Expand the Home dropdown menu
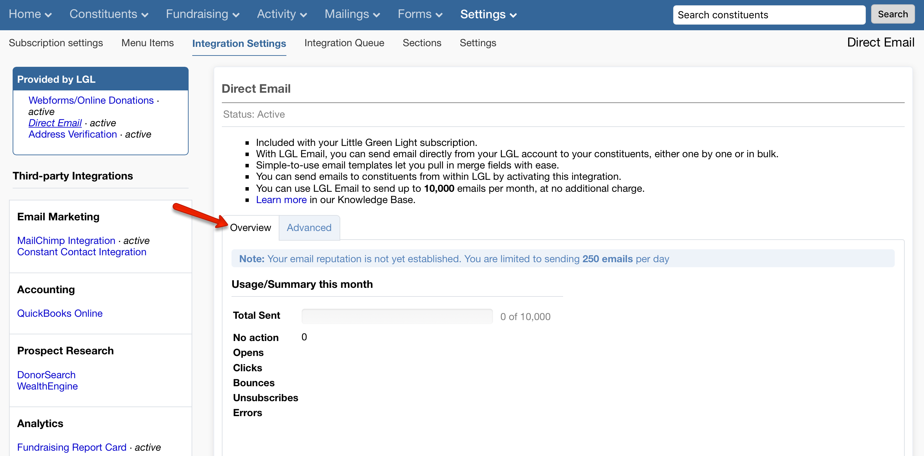This screenshot has height=456, width=924. (30, 14)
